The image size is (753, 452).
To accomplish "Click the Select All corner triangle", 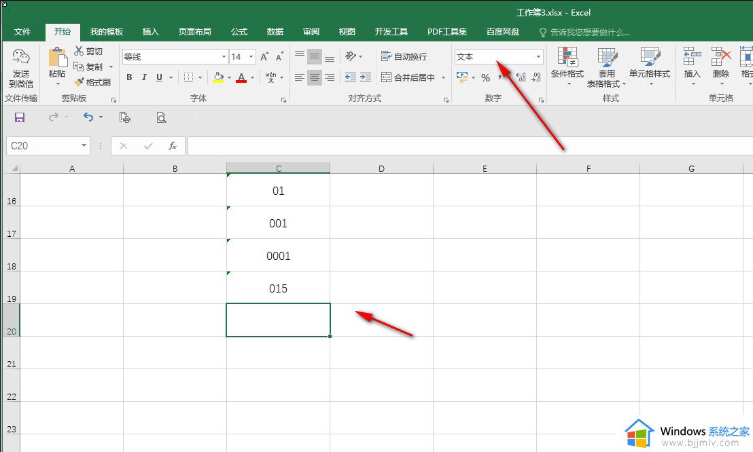I will coord(14,168).
